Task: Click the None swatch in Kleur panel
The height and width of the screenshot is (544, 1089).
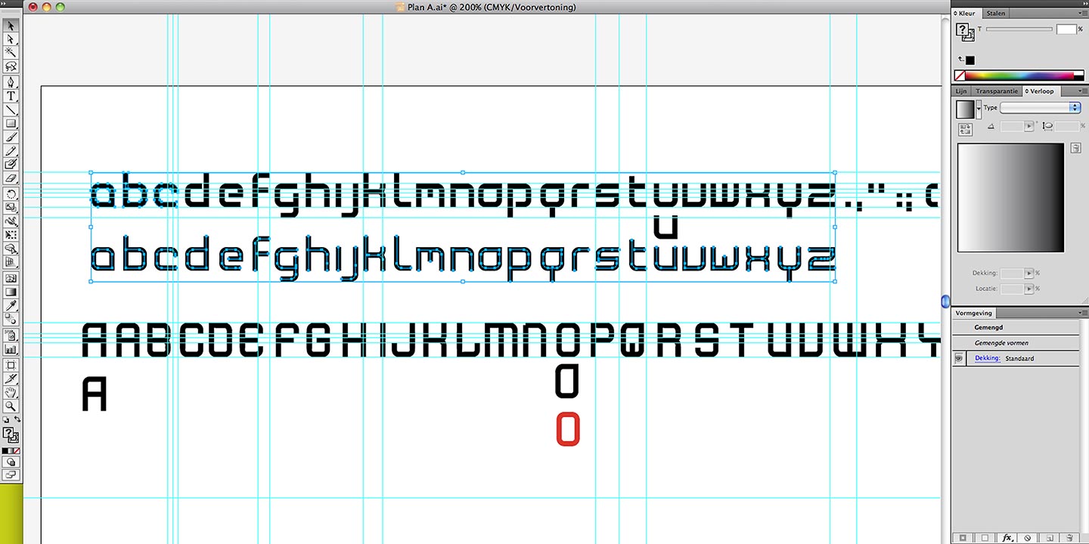Action: 960,76
